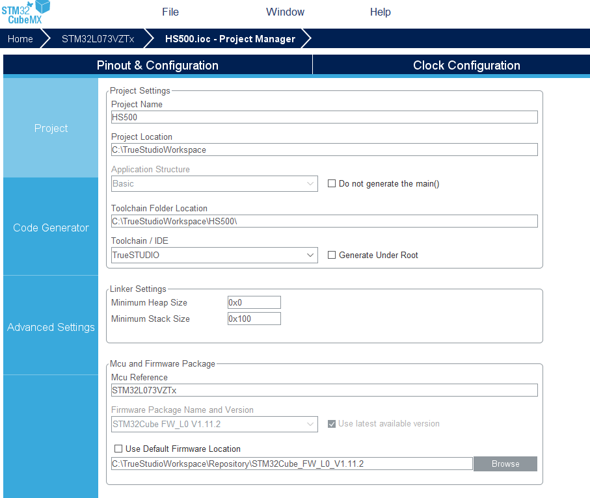Open the File menu
The image size is (590, 498).
170,12
